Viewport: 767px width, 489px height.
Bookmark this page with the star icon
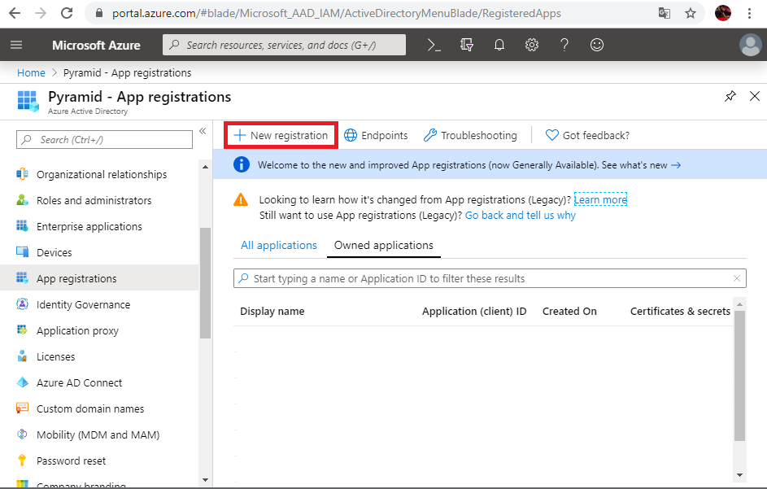(x=691, y=13)
